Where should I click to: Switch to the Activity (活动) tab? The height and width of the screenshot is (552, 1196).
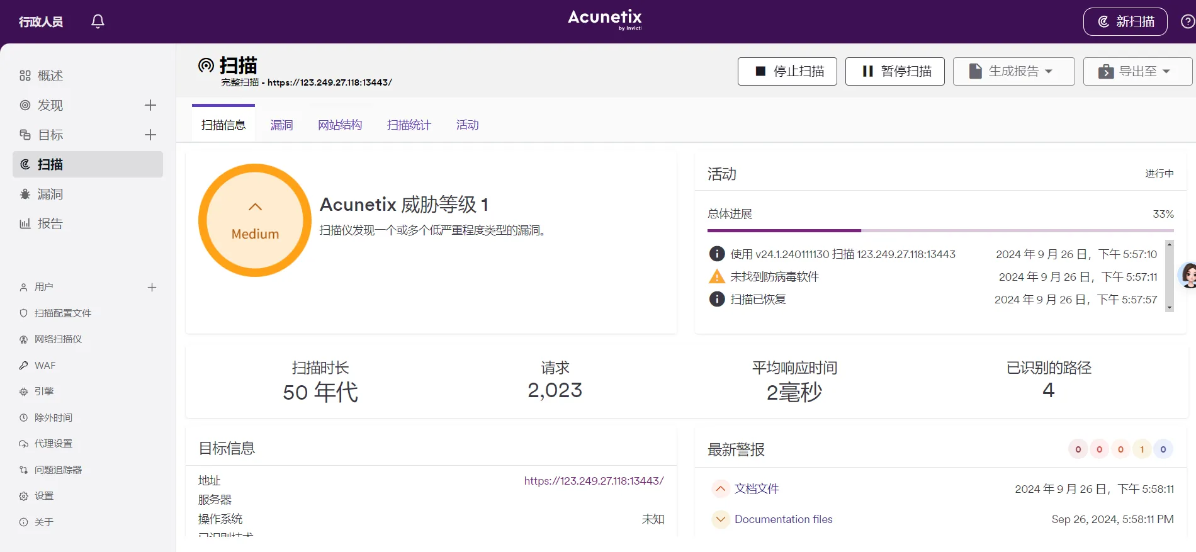[468, 125]
